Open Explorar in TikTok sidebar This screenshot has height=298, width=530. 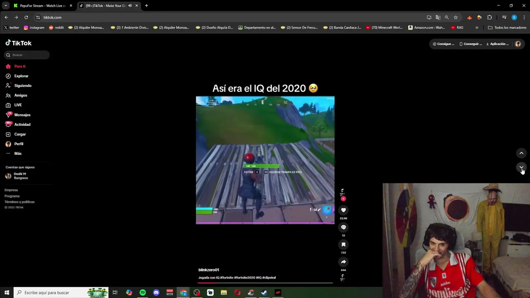[x=17, y=76]
